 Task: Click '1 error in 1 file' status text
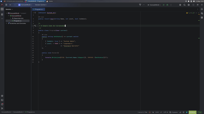(x=142, y=112)
